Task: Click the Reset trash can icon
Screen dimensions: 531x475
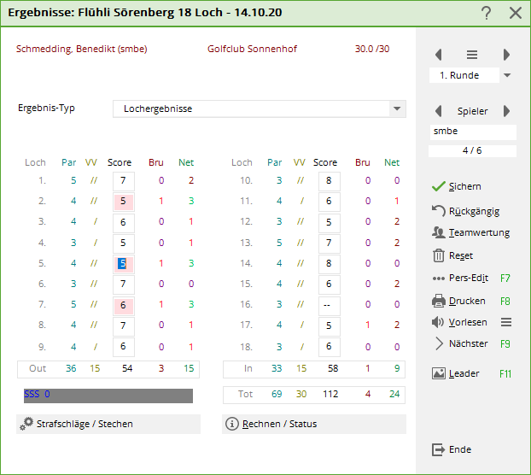Action: point(439,255)
